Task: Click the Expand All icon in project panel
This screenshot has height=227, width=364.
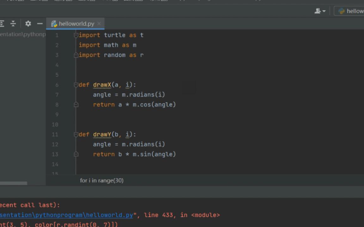Action: (2, 23)
